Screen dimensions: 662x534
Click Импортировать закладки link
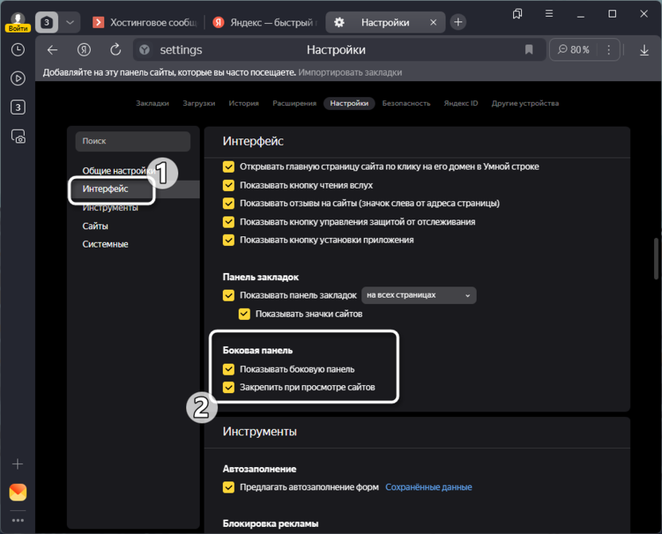[x=350, y=72]
